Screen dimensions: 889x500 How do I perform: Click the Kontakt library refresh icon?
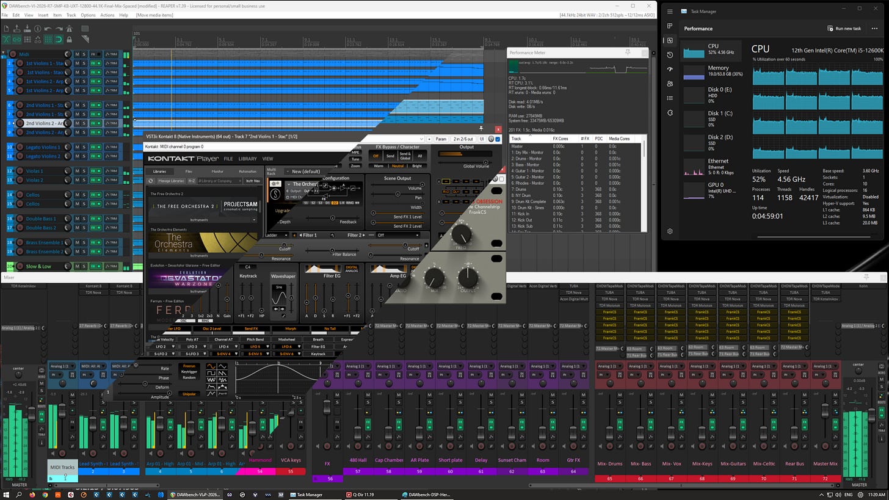point(151,181)
